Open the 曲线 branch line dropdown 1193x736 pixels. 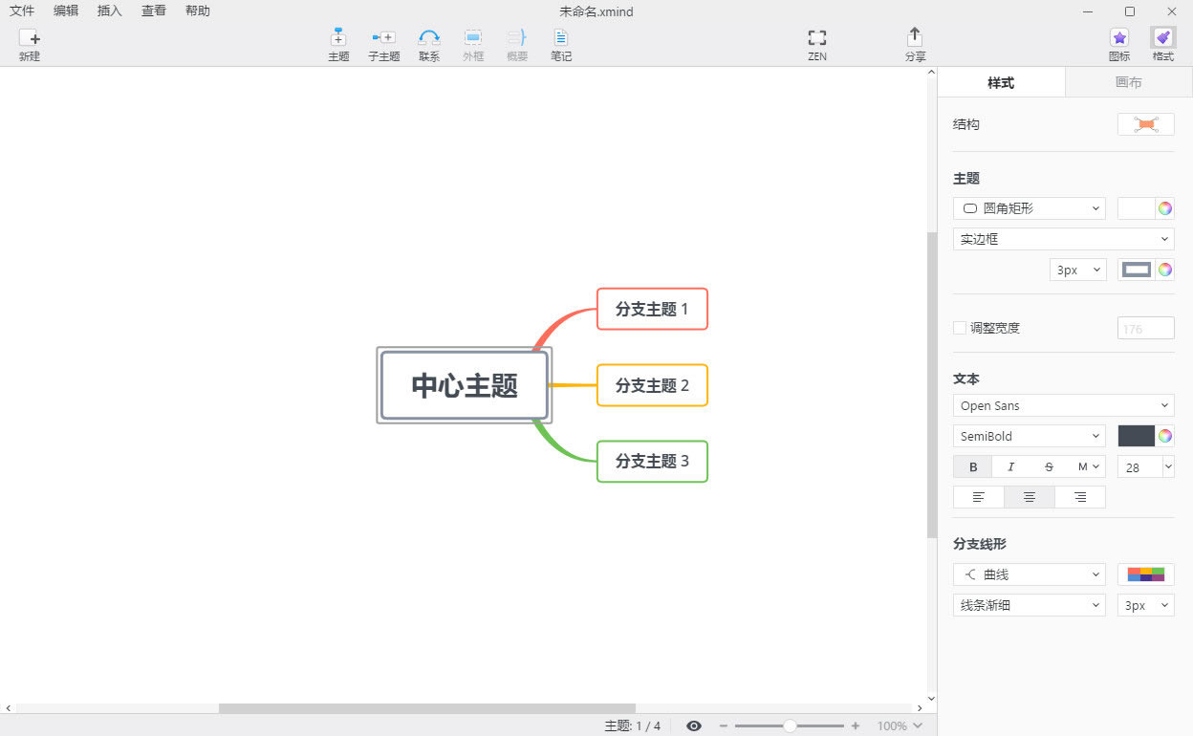1030,574
